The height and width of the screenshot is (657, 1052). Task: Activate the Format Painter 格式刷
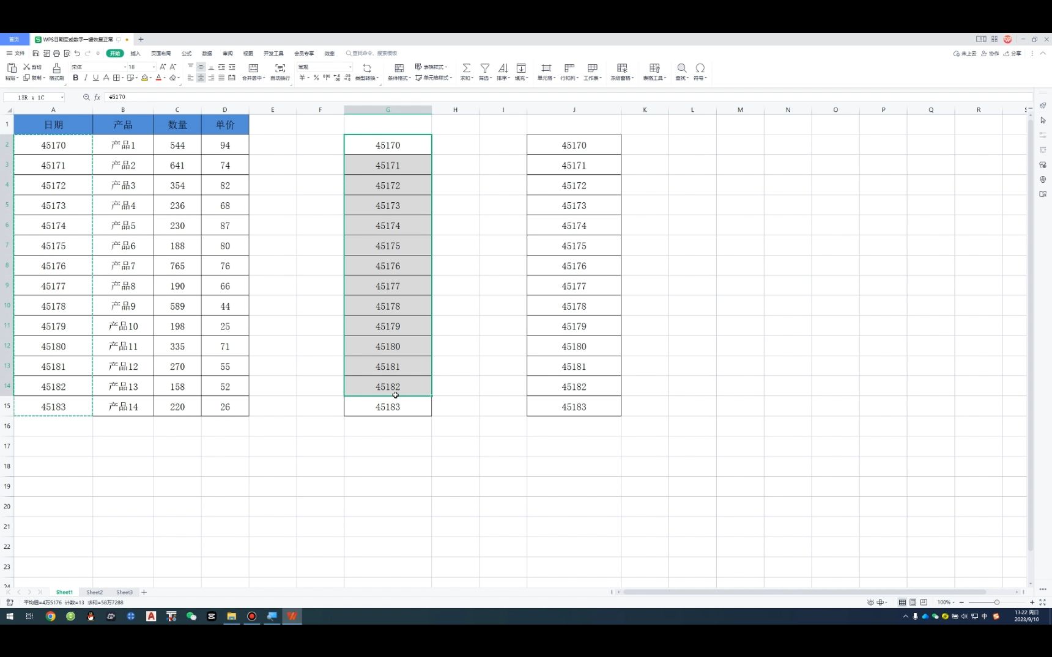(x=56, y=72)
